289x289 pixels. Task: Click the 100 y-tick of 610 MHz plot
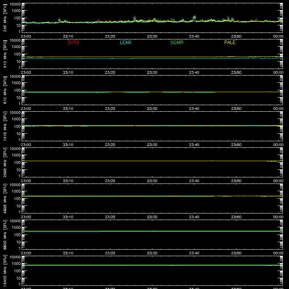click(x=17, y=90)
